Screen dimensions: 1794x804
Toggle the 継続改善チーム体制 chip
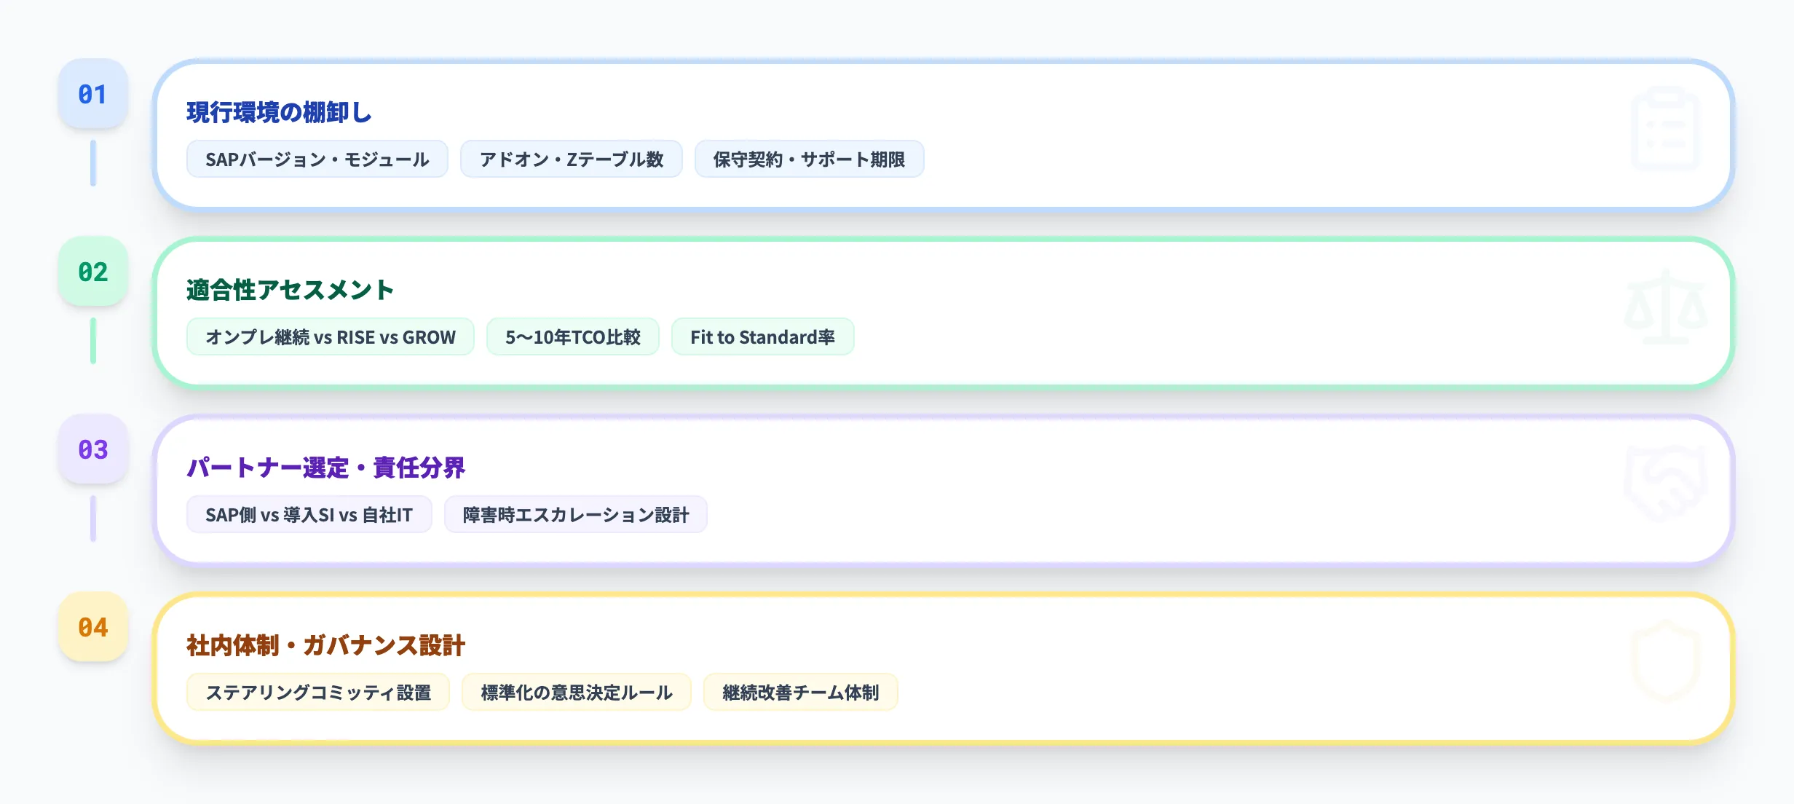(800, 693)
